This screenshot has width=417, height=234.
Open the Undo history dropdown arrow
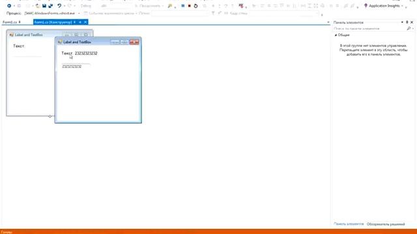tap(64, 6)
